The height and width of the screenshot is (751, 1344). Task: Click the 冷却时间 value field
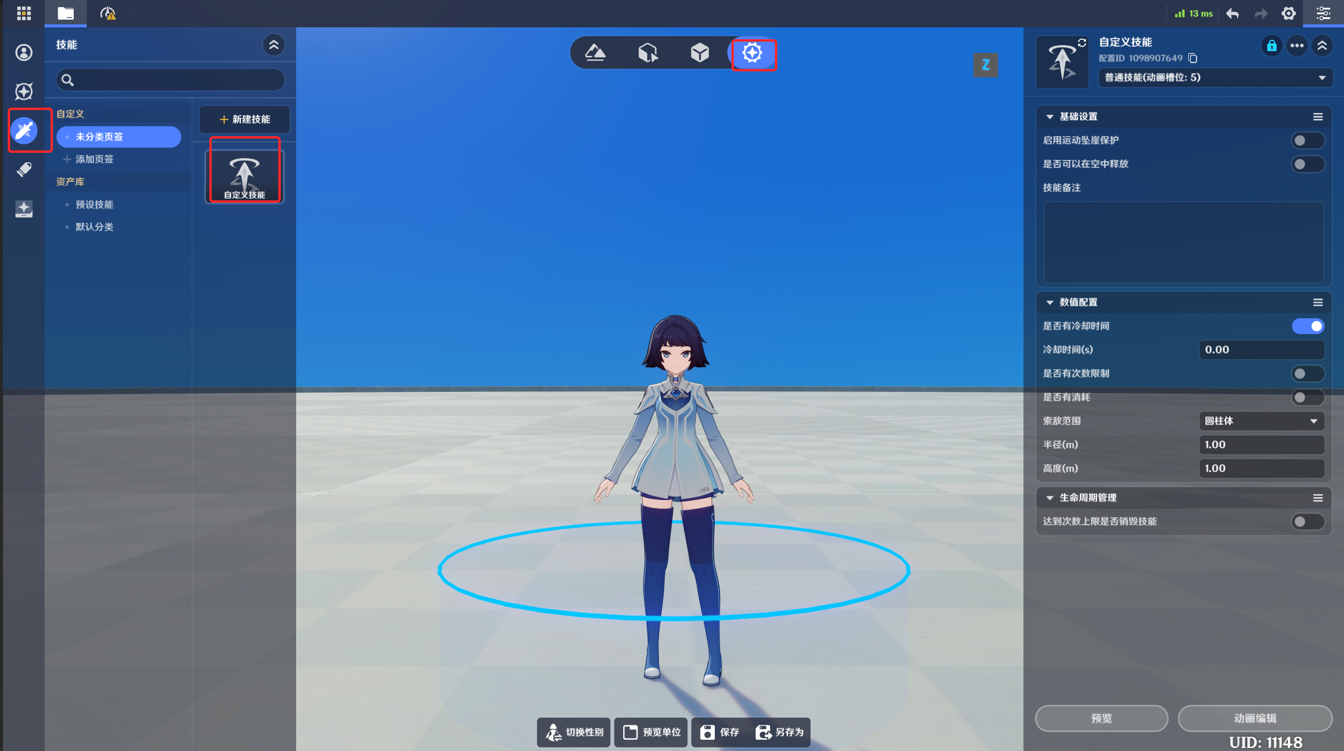click(1261, 350)
